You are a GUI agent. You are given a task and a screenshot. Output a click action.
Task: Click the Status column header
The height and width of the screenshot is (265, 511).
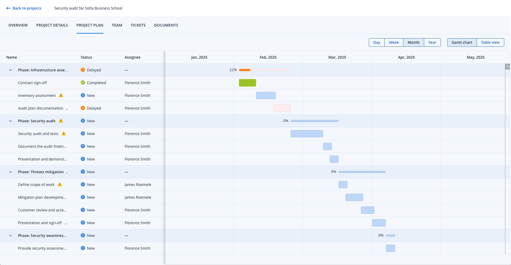(86, 57)
